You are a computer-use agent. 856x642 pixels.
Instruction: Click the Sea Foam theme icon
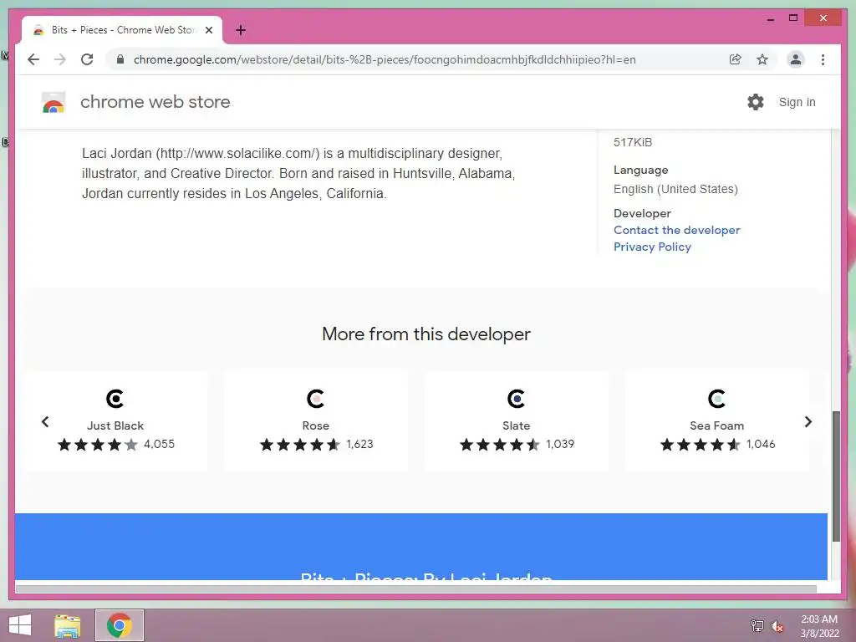point(716,399)
